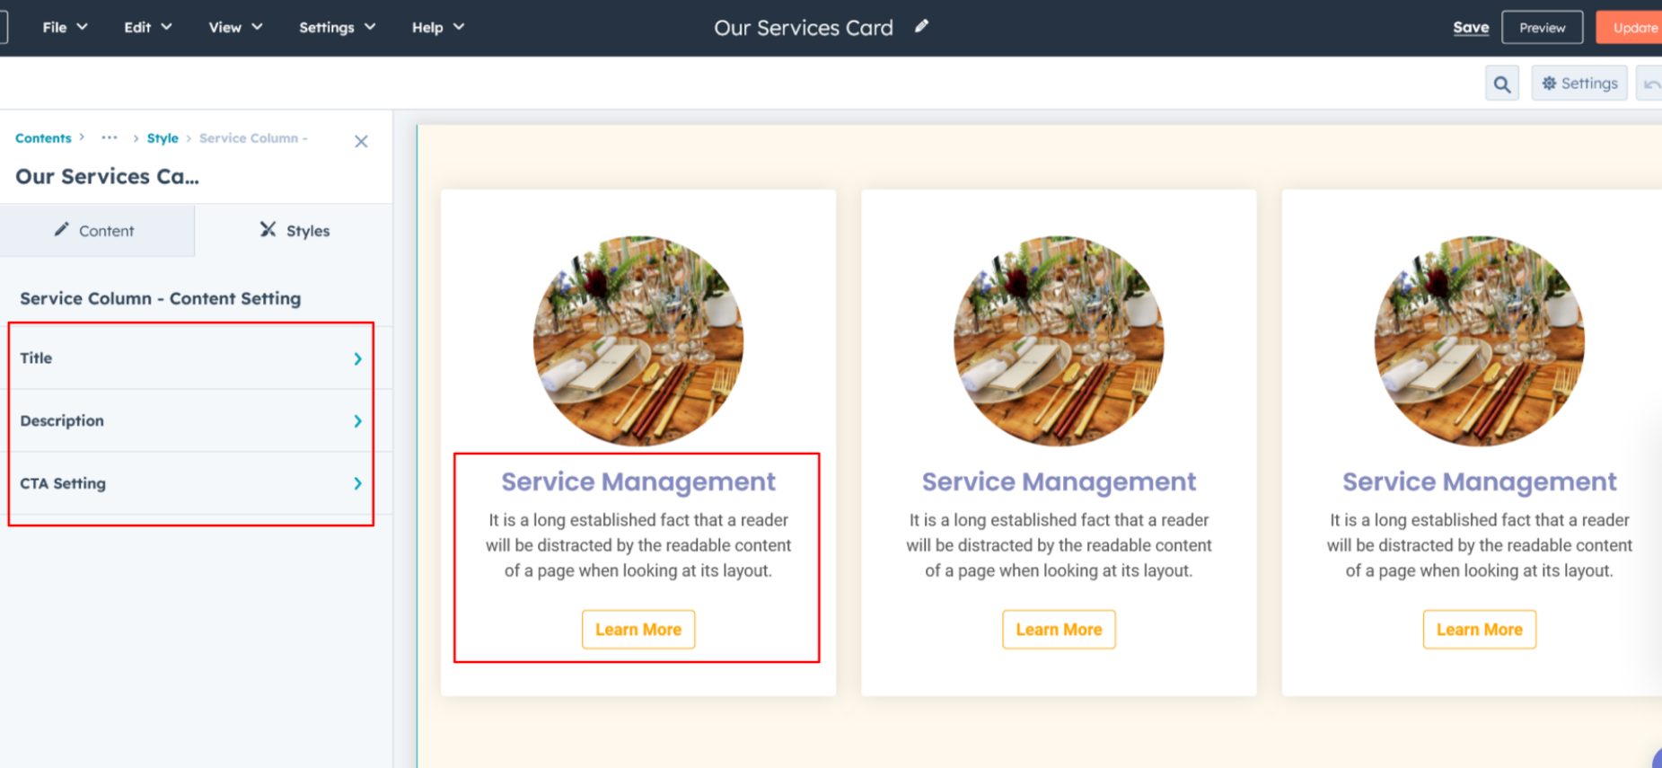Click the Save link in the top bar
The image size is (1662, 768).
pos(1471,27)
